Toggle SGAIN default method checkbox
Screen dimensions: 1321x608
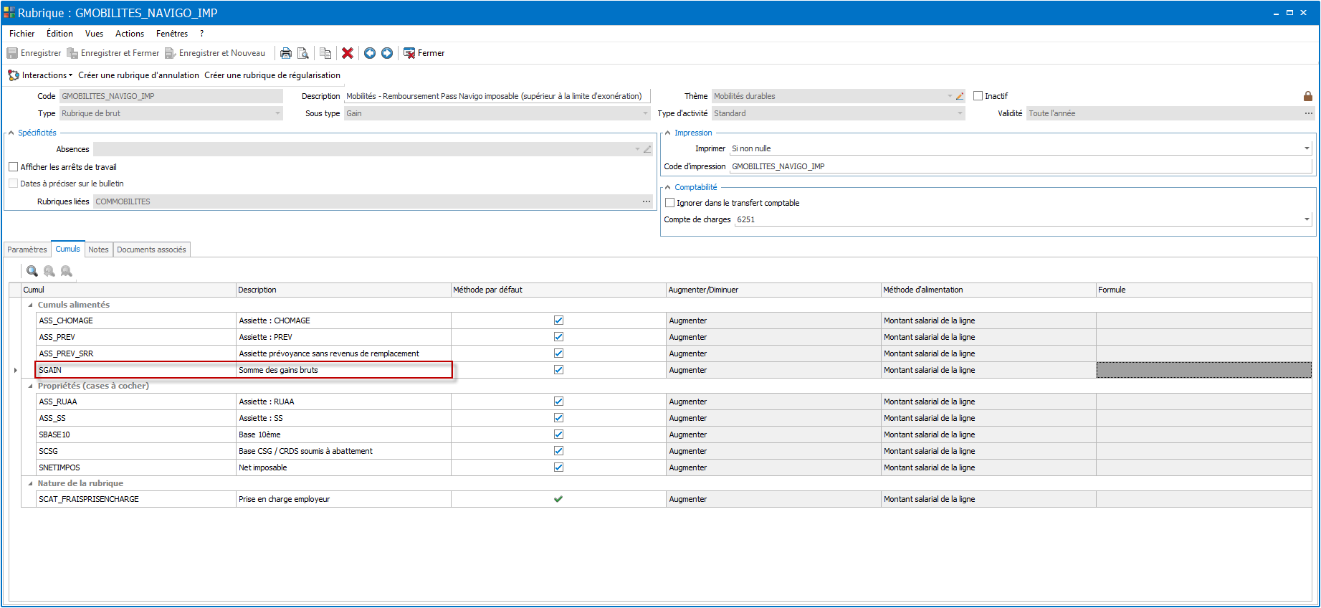click(x=558, y=370)
